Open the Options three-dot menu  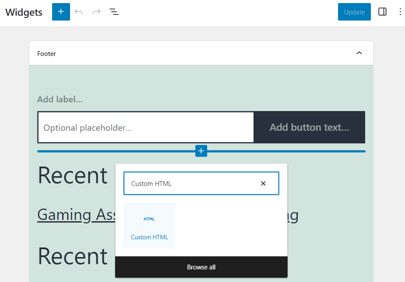point(400,12)
